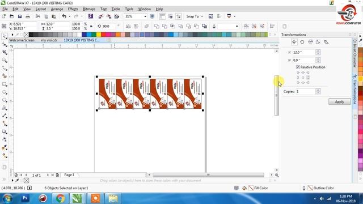
Task: Open the Skew transformation tab icon
Action: pos(326,42)
